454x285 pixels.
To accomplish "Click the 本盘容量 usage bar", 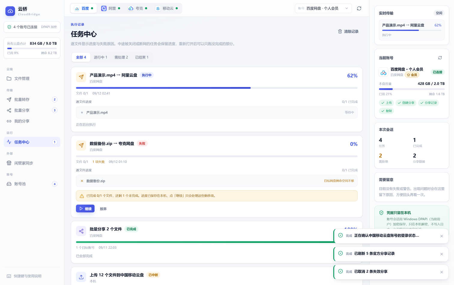I will coord(412,89).
